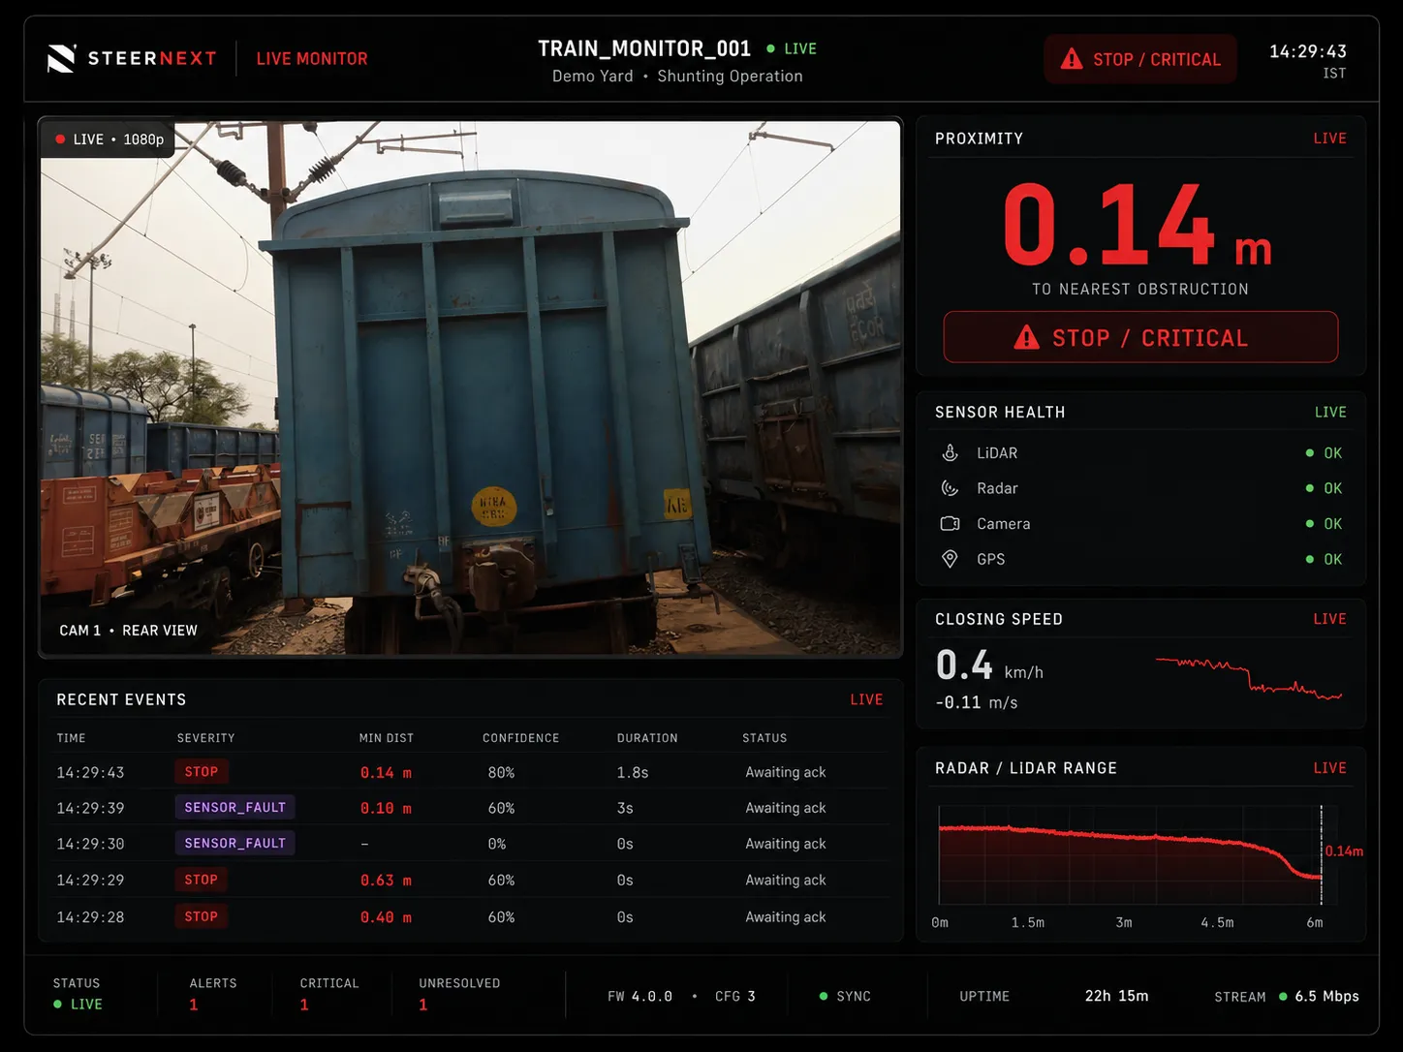Viewport: 1403px width, 1052px height.
Task: Click the 0.40 m min distance value
Action: click(x=386, y=917)
